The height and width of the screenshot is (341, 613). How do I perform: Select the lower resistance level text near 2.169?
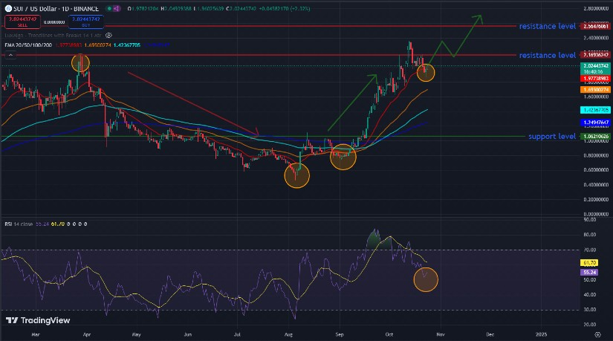(x=548, y=55)
